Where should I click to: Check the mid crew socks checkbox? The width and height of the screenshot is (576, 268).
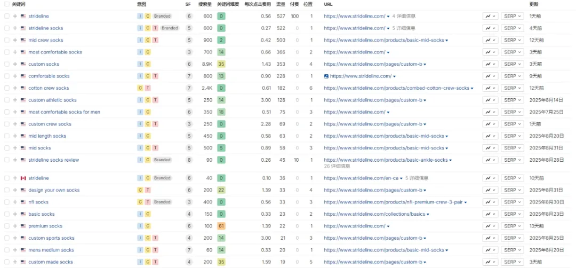pos(7,40)
